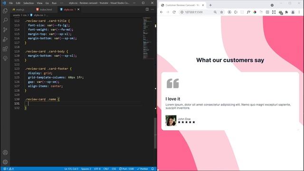
Task: Click the 'align-items: center;' code line
Action: (x=46, y=86)
